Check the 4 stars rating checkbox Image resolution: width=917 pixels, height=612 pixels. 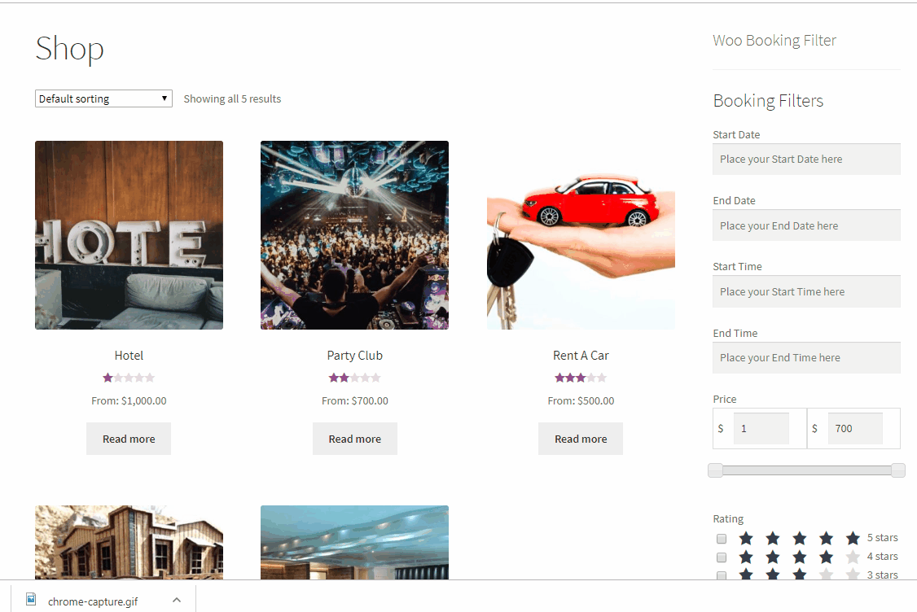(x=722, y=557)
